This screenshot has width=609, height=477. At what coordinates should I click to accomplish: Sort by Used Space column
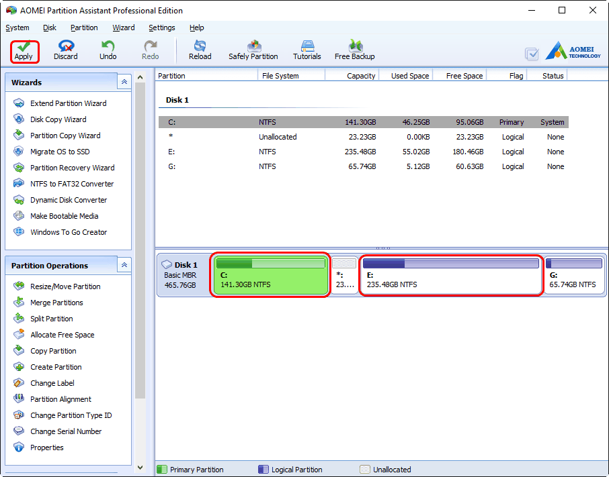click(406, 76)
